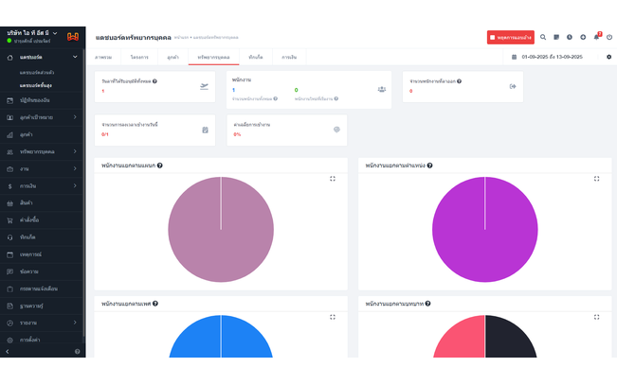Click the dashboard settings gear icon

608,58
